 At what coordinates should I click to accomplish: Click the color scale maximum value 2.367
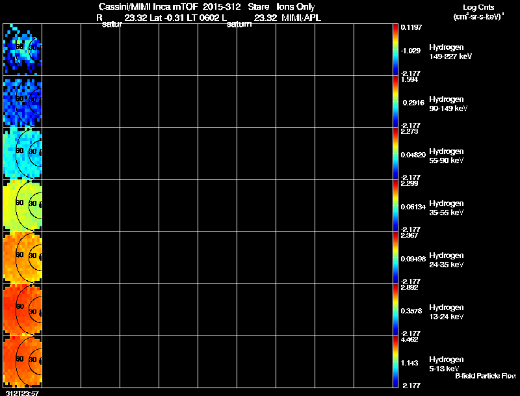(x=409, y=235)
